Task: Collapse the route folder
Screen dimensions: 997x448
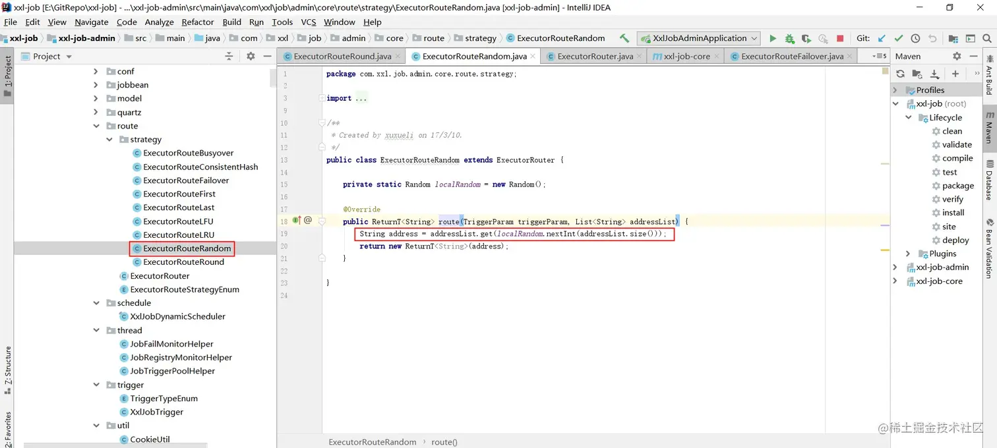Action: tap(96, 126)
